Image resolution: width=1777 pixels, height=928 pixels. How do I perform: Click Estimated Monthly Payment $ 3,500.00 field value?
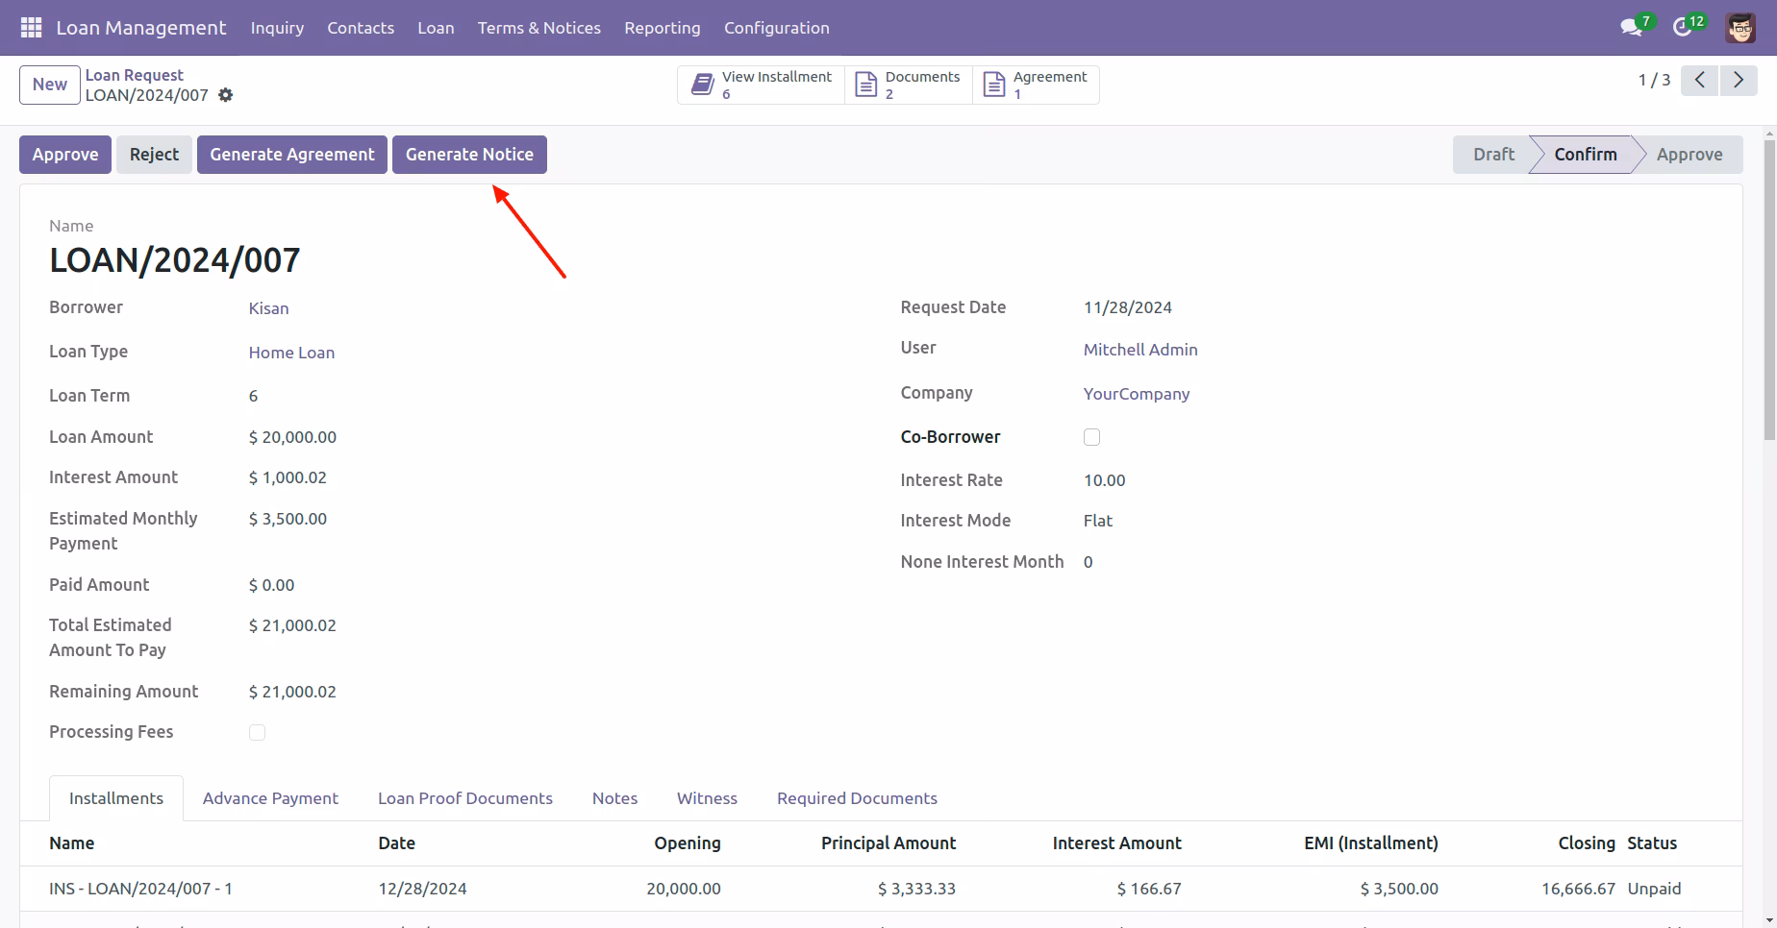tap(288, 519)
